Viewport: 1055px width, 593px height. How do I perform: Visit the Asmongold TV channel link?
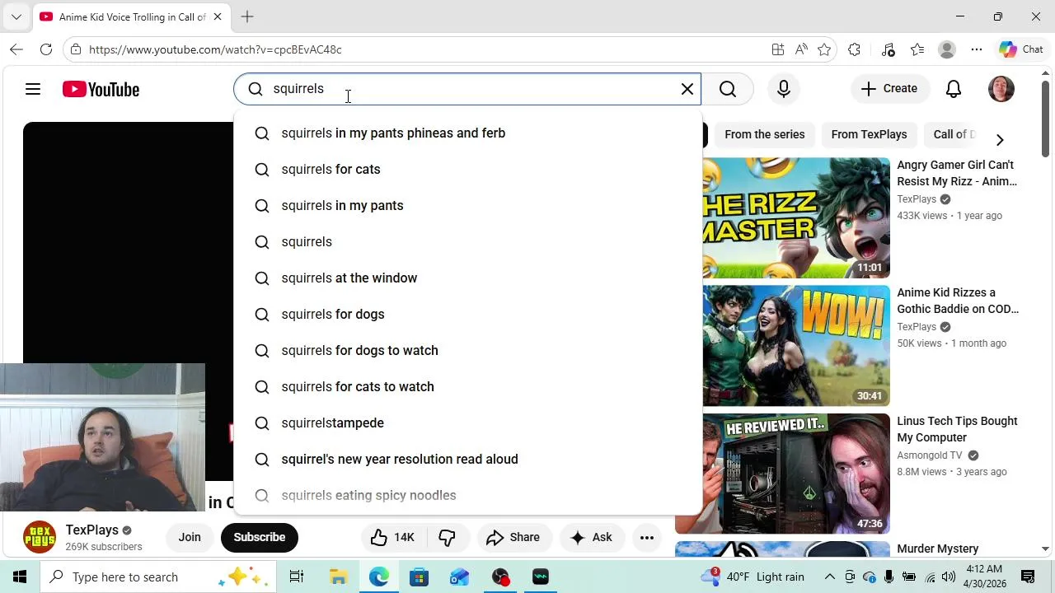click(930, 455)
